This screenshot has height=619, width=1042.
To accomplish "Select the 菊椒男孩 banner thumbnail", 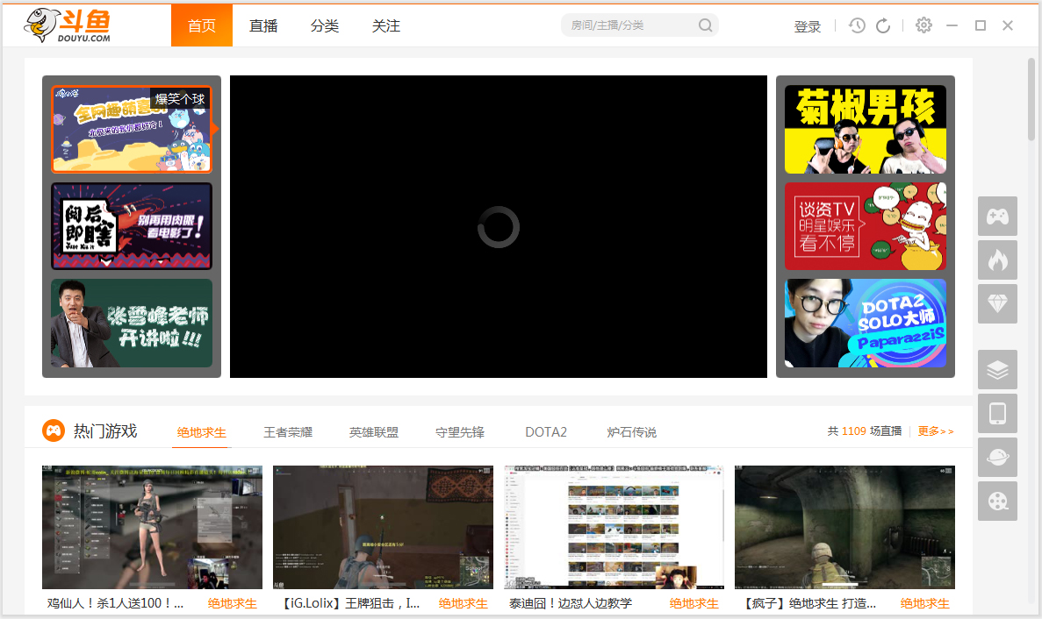I will click(x=866, y=129).
